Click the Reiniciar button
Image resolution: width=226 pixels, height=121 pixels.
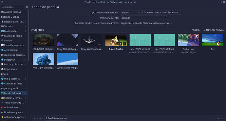point(37,118)
